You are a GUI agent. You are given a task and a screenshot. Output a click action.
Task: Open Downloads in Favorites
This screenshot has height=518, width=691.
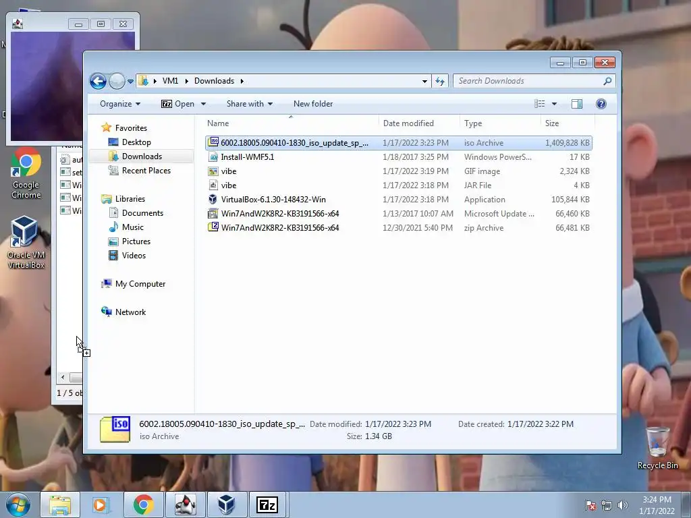[142, 156]
